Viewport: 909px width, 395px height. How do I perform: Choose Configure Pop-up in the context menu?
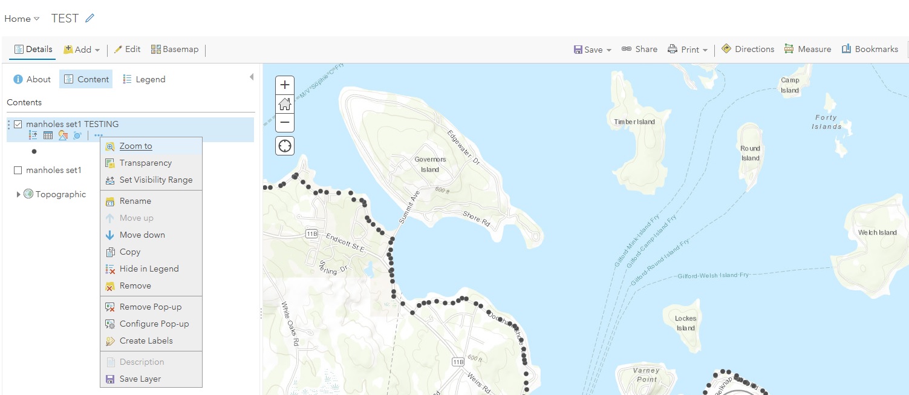coord(154,324)
